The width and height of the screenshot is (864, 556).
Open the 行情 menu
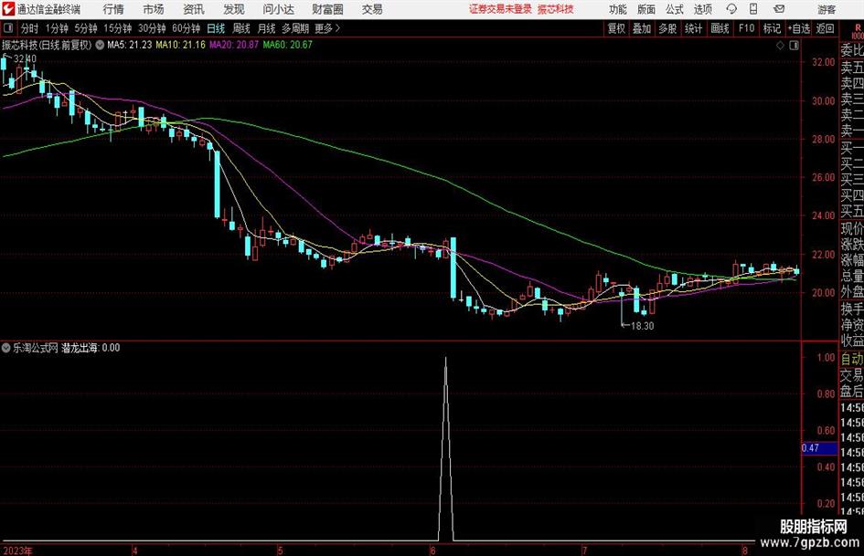click(x=113, y=9)
